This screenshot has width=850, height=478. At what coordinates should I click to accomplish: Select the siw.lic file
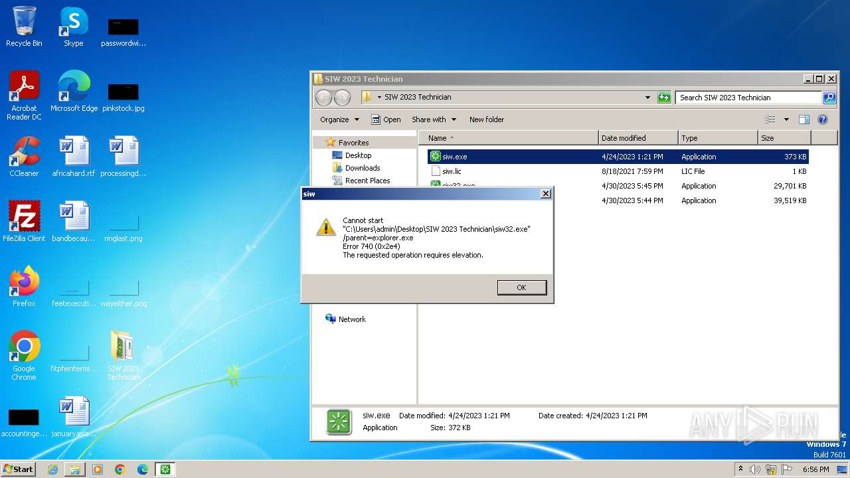[618, 171]
